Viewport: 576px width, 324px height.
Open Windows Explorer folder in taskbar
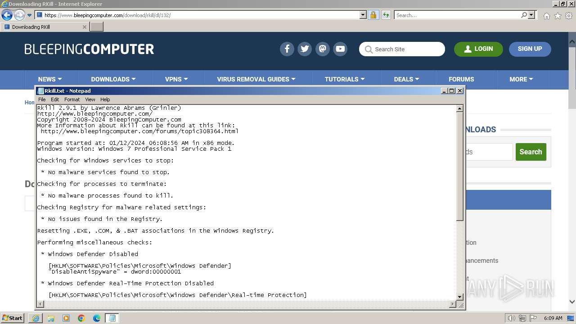(x=51, y=318)
